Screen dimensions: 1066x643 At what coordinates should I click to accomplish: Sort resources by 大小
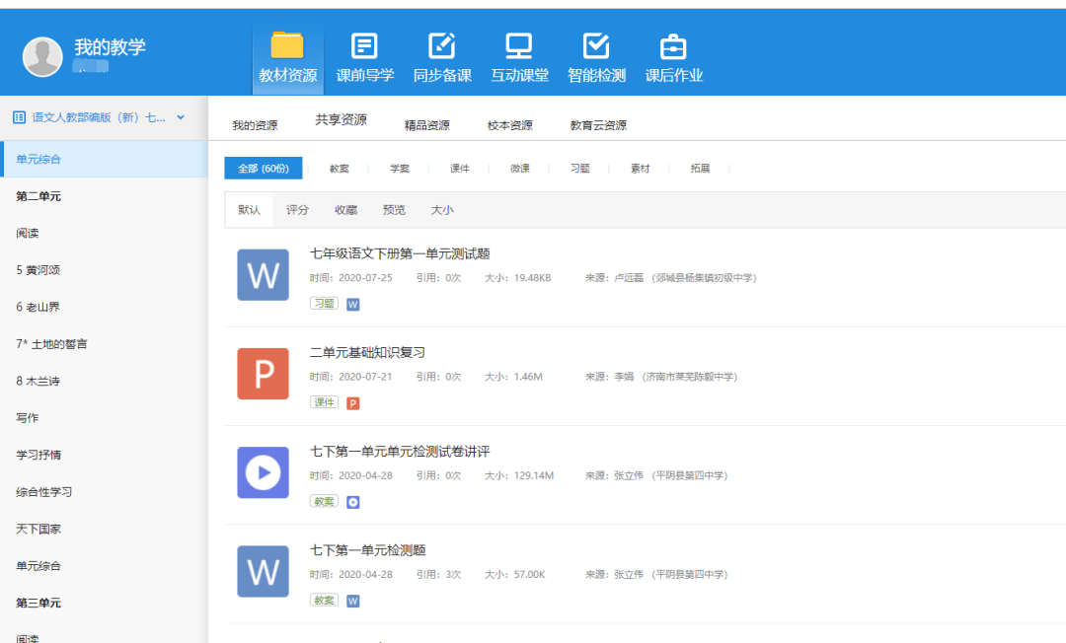coord(442,210)
